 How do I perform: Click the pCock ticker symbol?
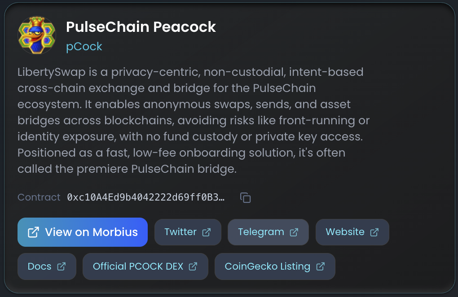click(x=84, y=47)
